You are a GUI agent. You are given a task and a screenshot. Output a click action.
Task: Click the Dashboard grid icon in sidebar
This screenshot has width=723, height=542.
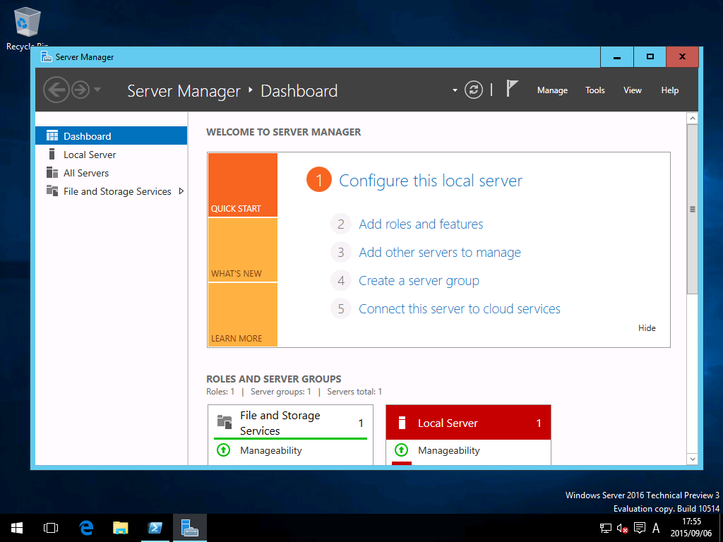(x=52, y=135)
